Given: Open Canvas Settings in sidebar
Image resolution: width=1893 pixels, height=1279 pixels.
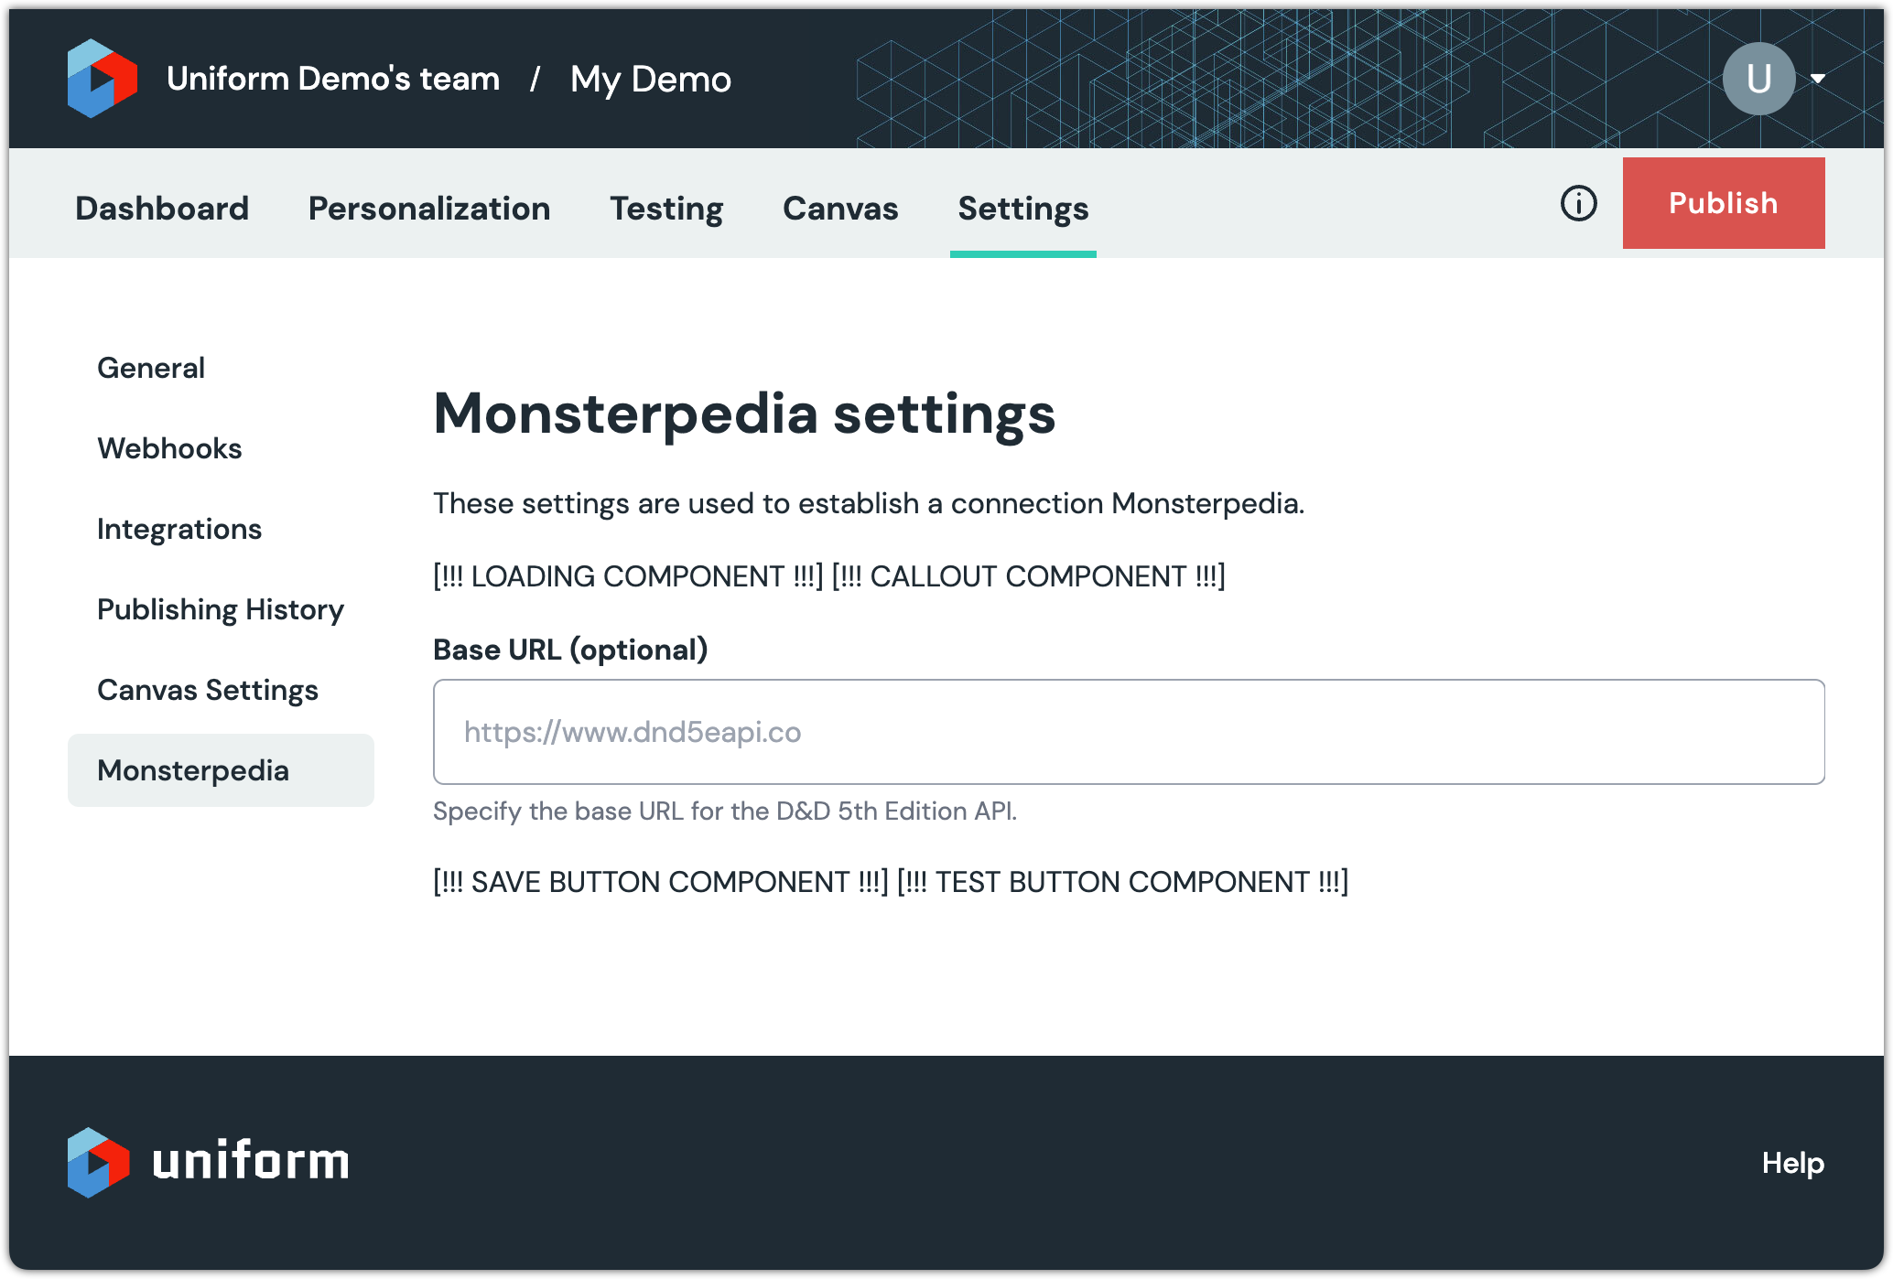Looking at the screenshot, I should 208,690.
